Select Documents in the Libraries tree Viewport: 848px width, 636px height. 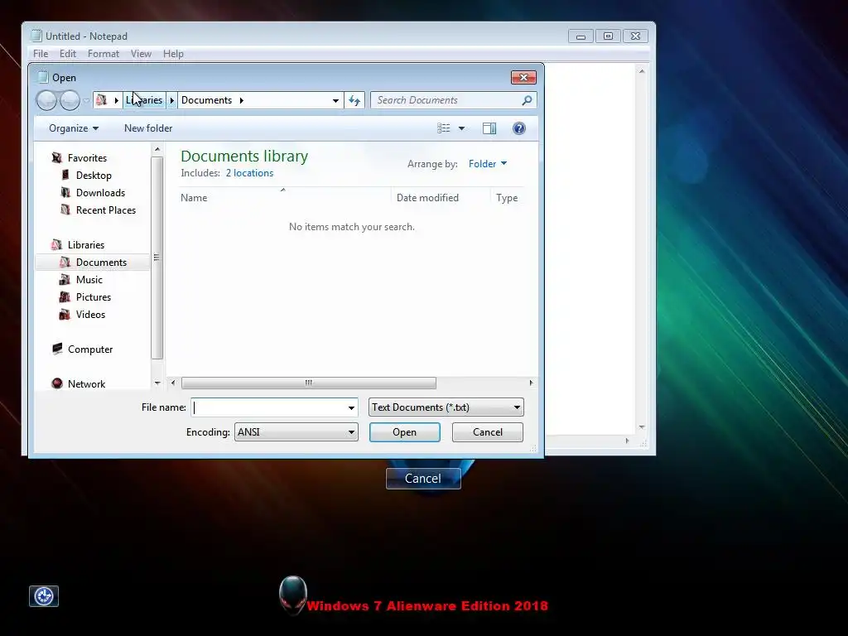[x=101, y=263]
